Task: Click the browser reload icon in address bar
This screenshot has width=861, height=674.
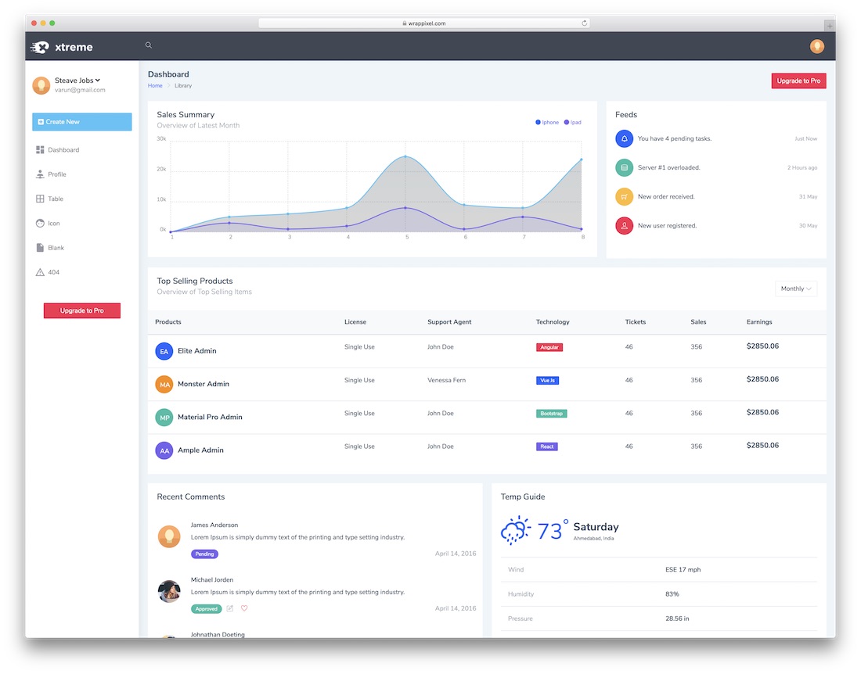Action: (x=584, y=23)
